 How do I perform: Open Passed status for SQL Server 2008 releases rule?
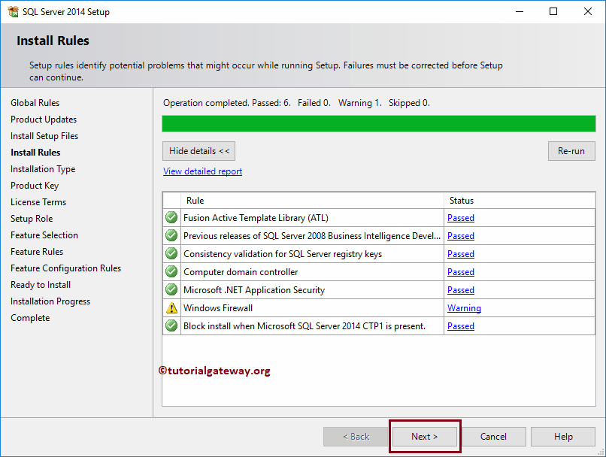pos(461,236)
